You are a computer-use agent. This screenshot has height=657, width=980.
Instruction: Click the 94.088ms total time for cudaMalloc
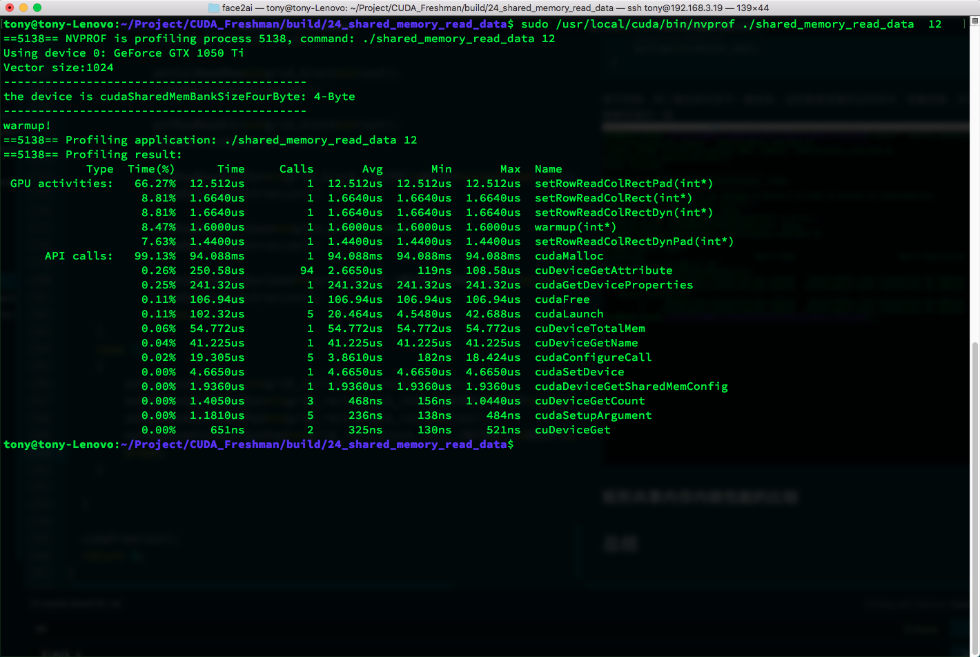click(x=217, y=256)
